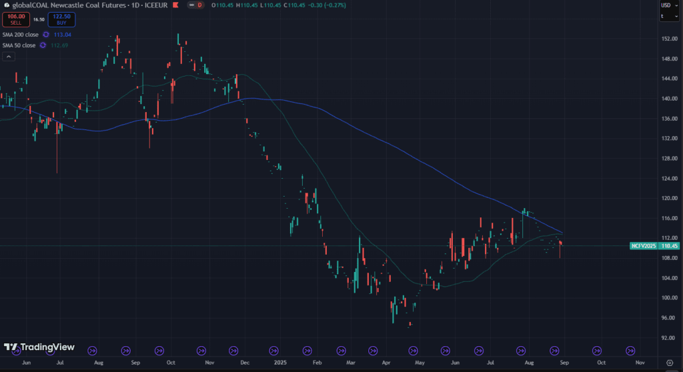
Task: Click the globalCOAL symbol logo icon
Action: pos(6,5)
